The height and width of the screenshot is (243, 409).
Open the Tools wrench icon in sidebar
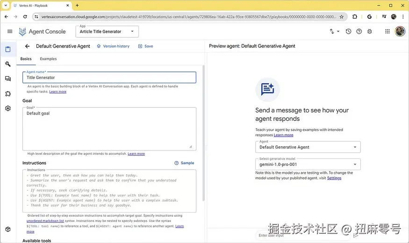click(8, 64)
